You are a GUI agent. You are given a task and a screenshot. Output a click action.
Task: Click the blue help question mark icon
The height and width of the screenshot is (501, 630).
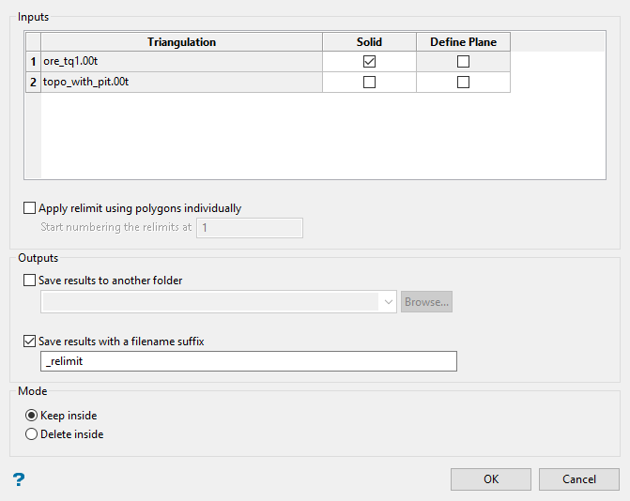point(19,479)
